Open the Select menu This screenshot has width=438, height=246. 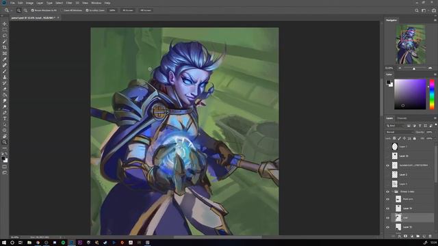(x=60, y=3)
